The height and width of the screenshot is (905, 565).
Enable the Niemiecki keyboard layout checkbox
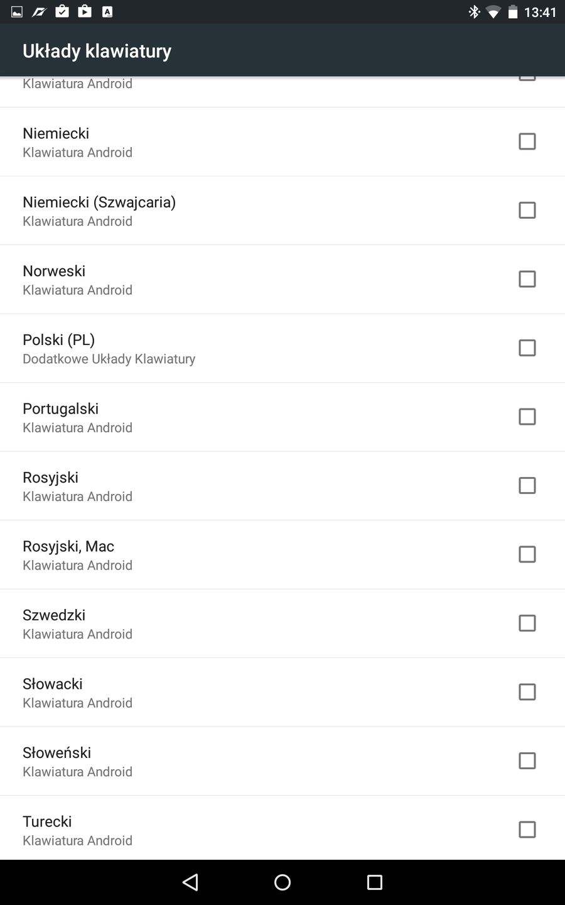tap(527, 141)
